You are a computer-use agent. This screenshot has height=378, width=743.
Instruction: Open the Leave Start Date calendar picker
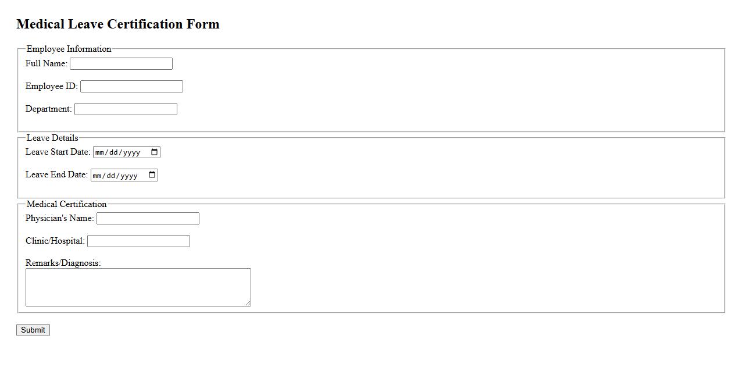[154, 152]
